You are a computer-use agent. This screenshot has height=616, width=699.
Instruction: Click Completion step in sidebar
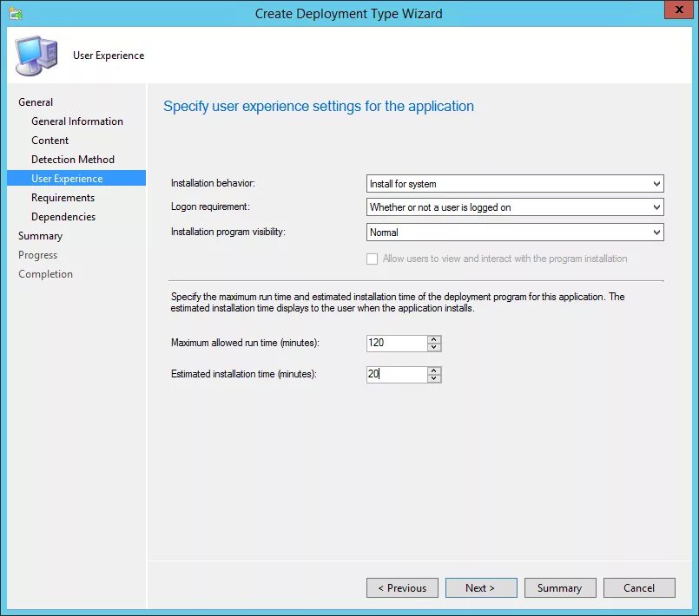coord(45,274)
